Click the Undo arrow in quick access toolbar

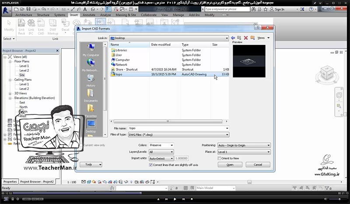[x=44, y=9]
